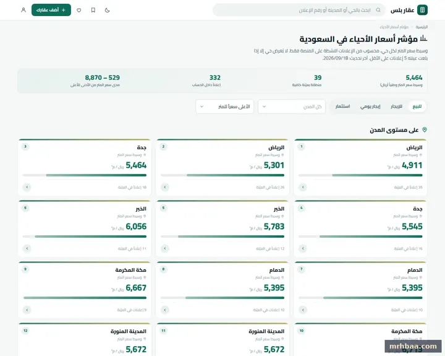
Task: Click rank badge 2 on الرياض card
Action: coord(163,147)
